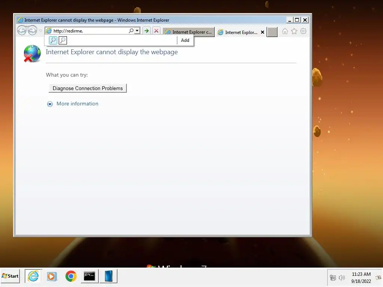Open Favorites star icon

294,31
